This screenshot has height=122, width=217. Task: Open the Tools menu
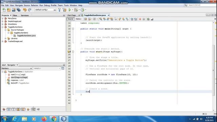pos(66,5)
